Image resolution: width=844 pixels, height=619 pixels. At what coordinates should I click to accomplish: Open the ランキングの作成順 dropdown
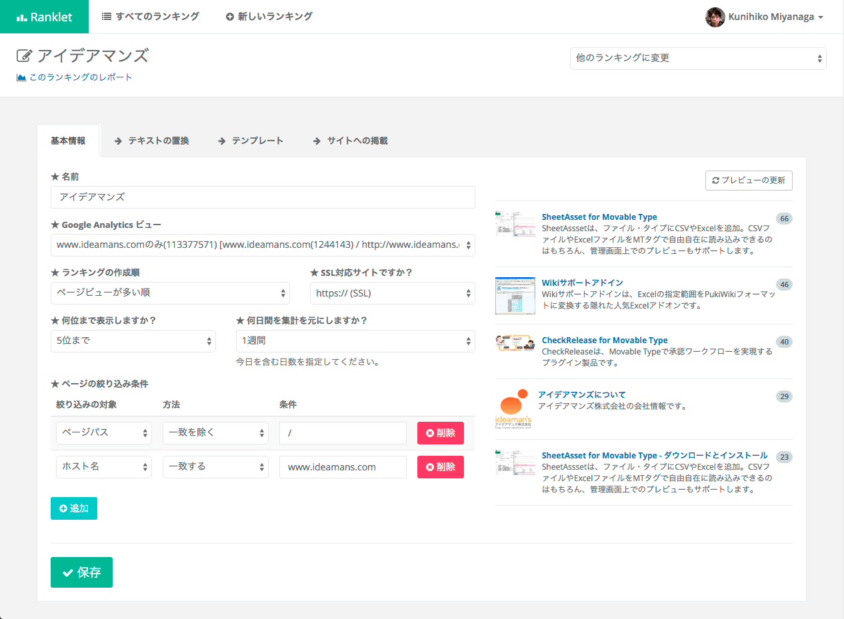(170, 293)
